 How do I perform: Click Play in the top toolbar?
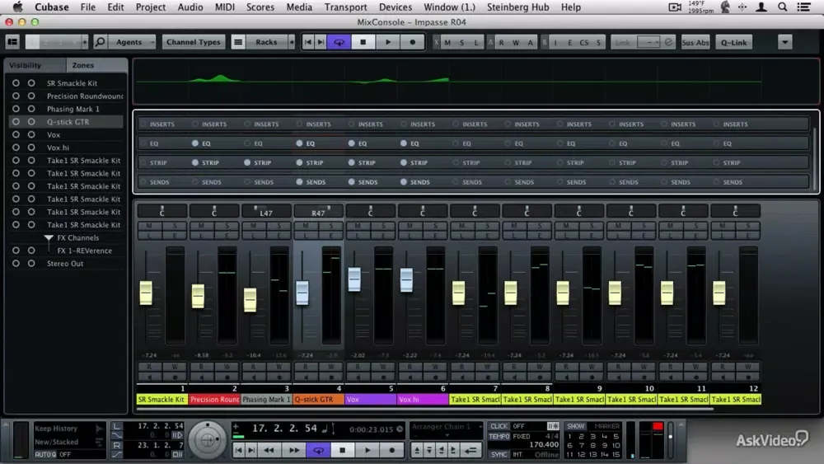pyautogui.click(x=388, y=42)
